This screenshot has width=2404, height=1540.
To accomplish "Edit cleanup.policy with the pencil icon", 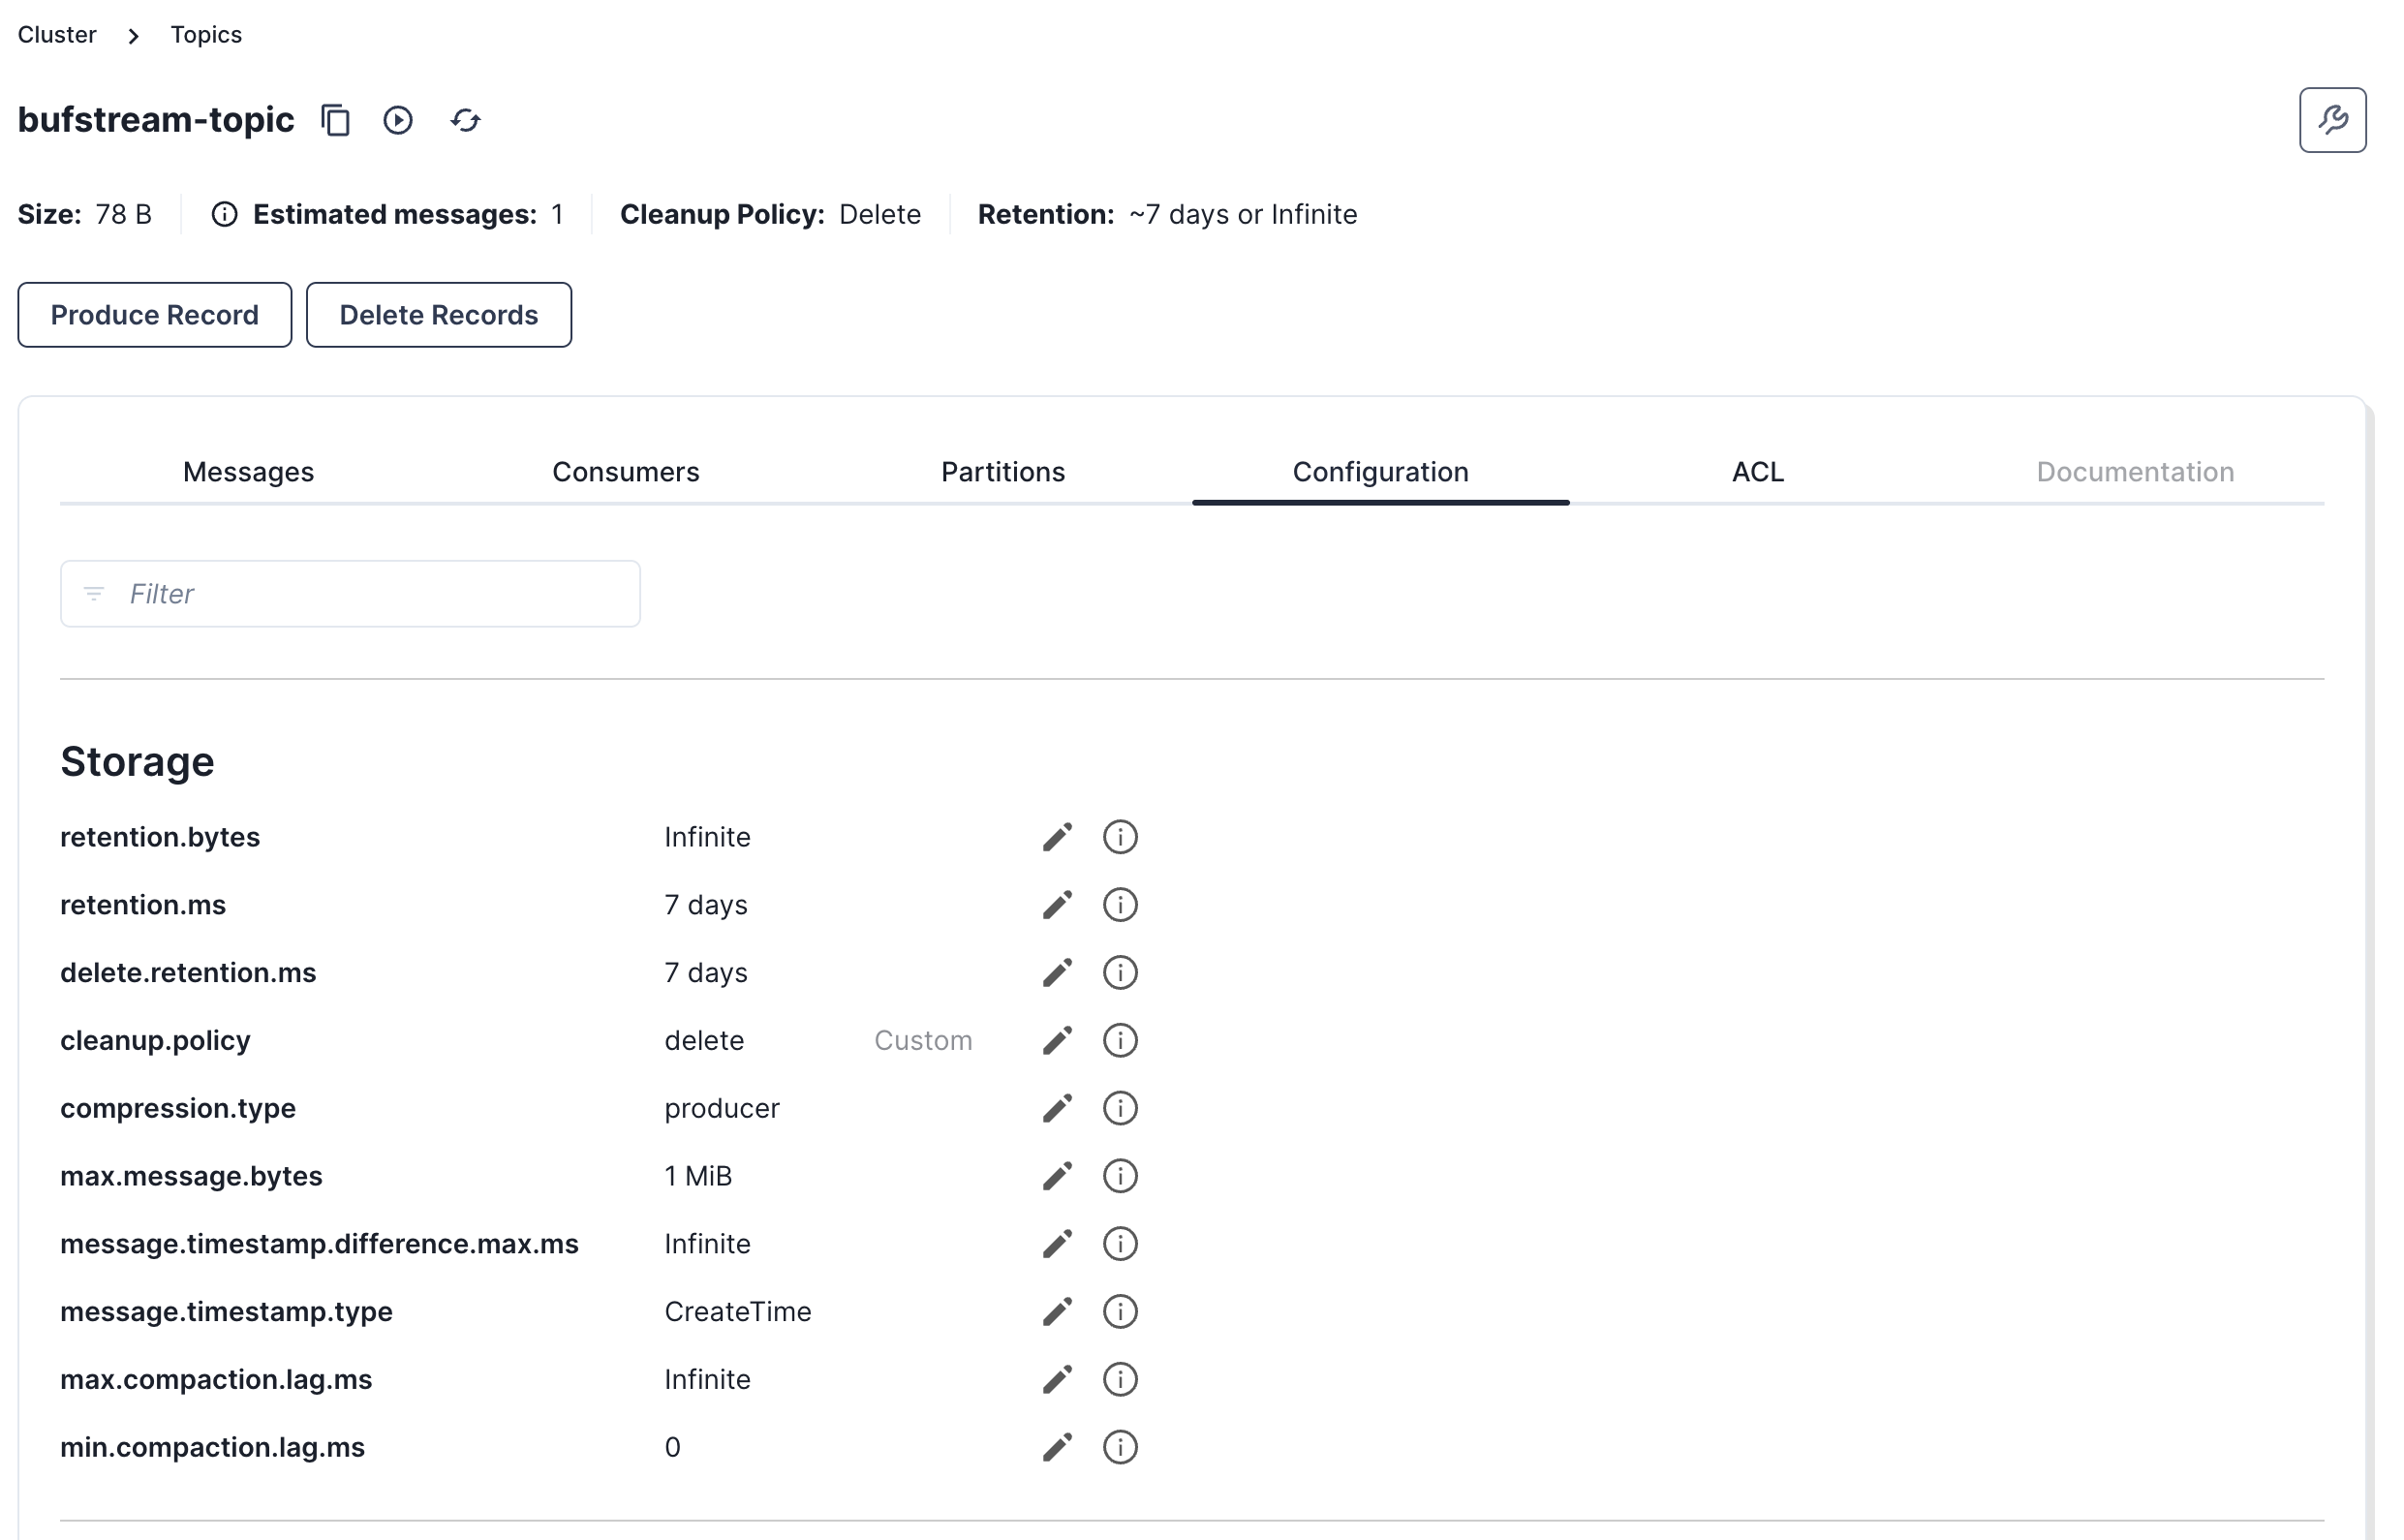I will (x=1057, y=1040).
